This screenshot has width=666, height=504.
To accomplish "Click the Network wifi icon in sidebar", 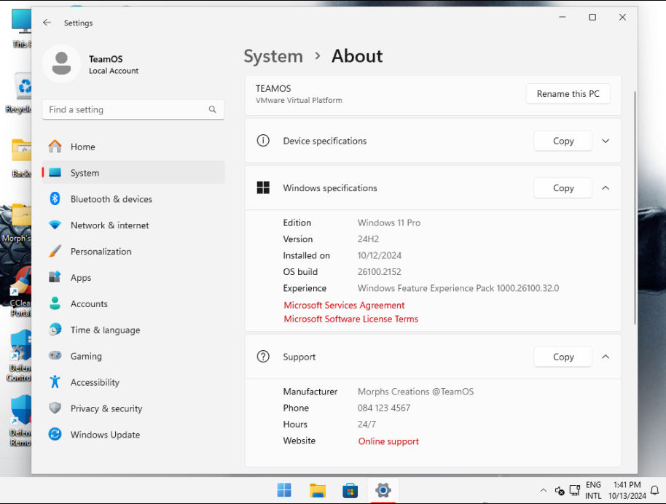I will tap(55, 225).
